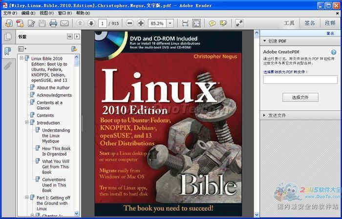Open Conventions Used in This Book bookmark

[x=54, y=185]
